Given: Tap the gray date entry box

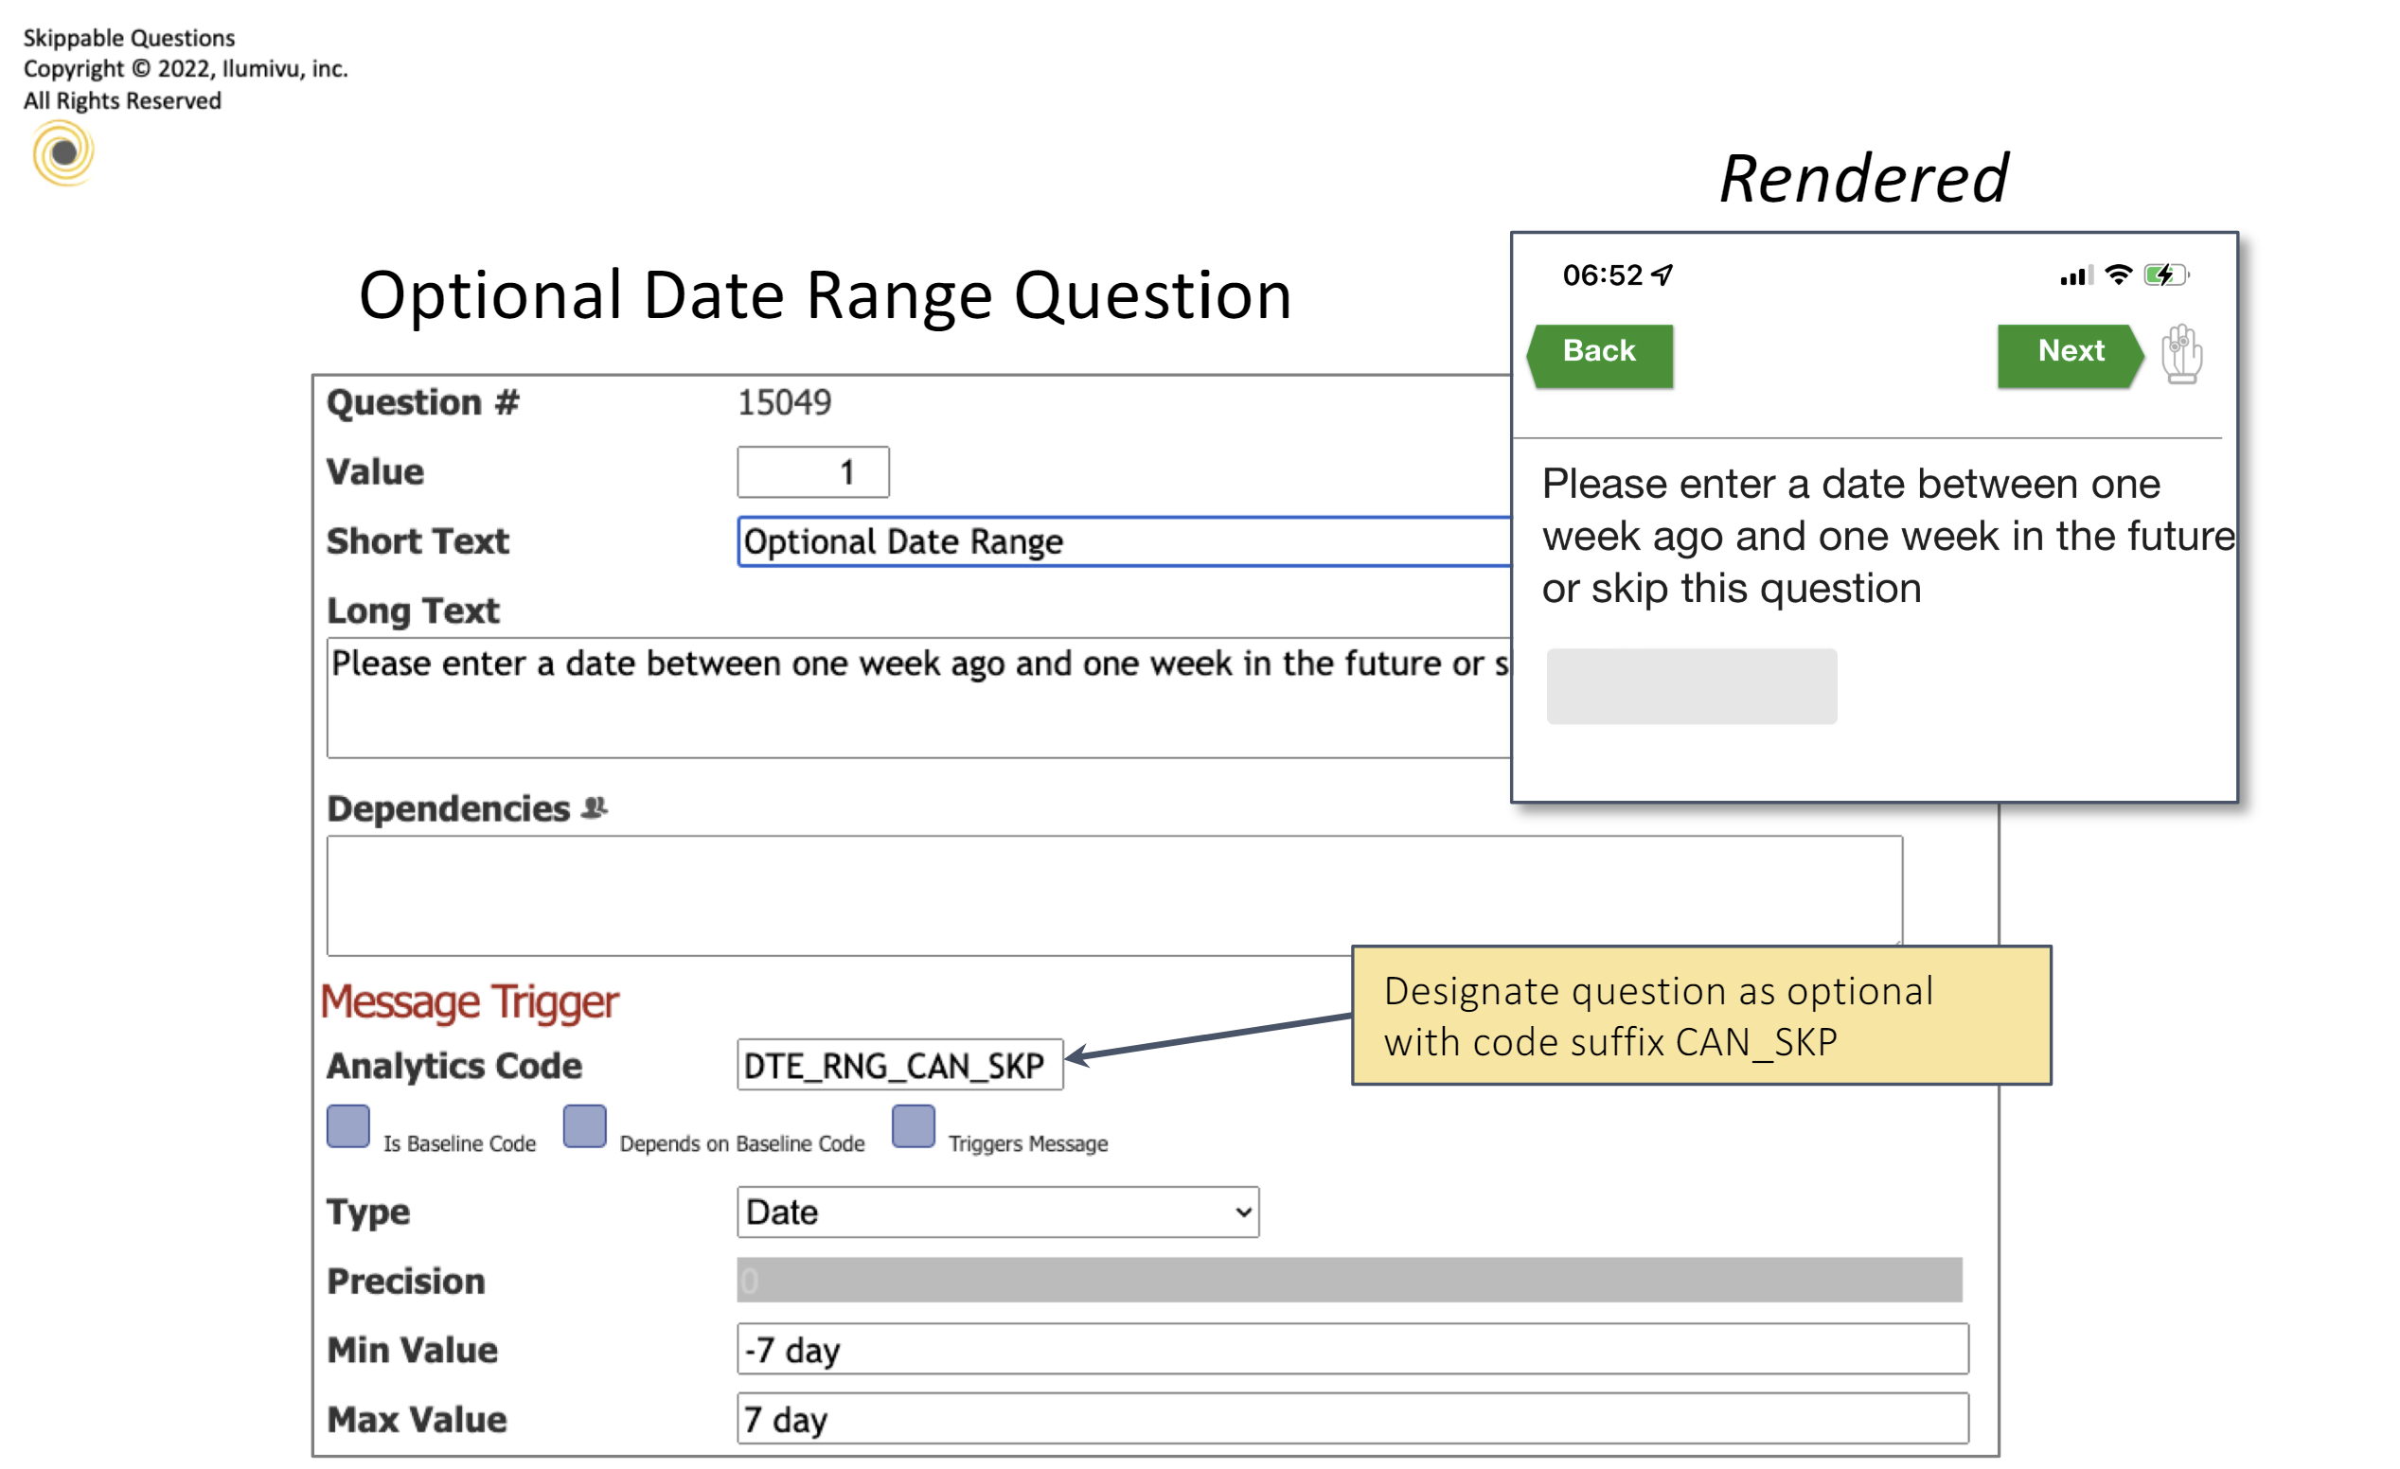Looking at the screenshot, I should 1691,686.
